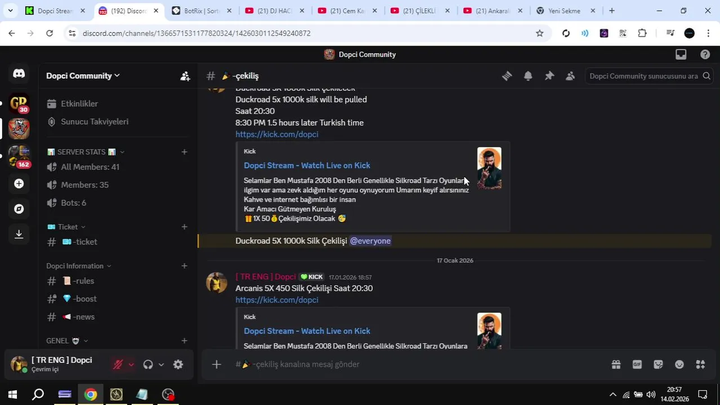This screenshot has height=405, width=720.
Task: Open Discord help question mark icon
Action: pyautogui.click(x=705, y=55)
